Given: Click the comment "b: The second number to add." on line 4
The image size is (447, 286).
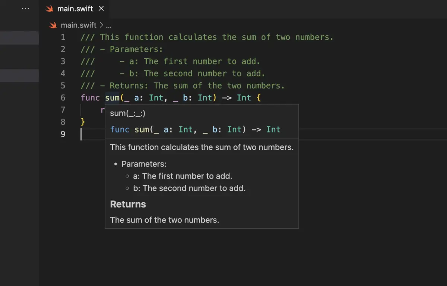Looking at the screenshot, I should coord(197,73).
